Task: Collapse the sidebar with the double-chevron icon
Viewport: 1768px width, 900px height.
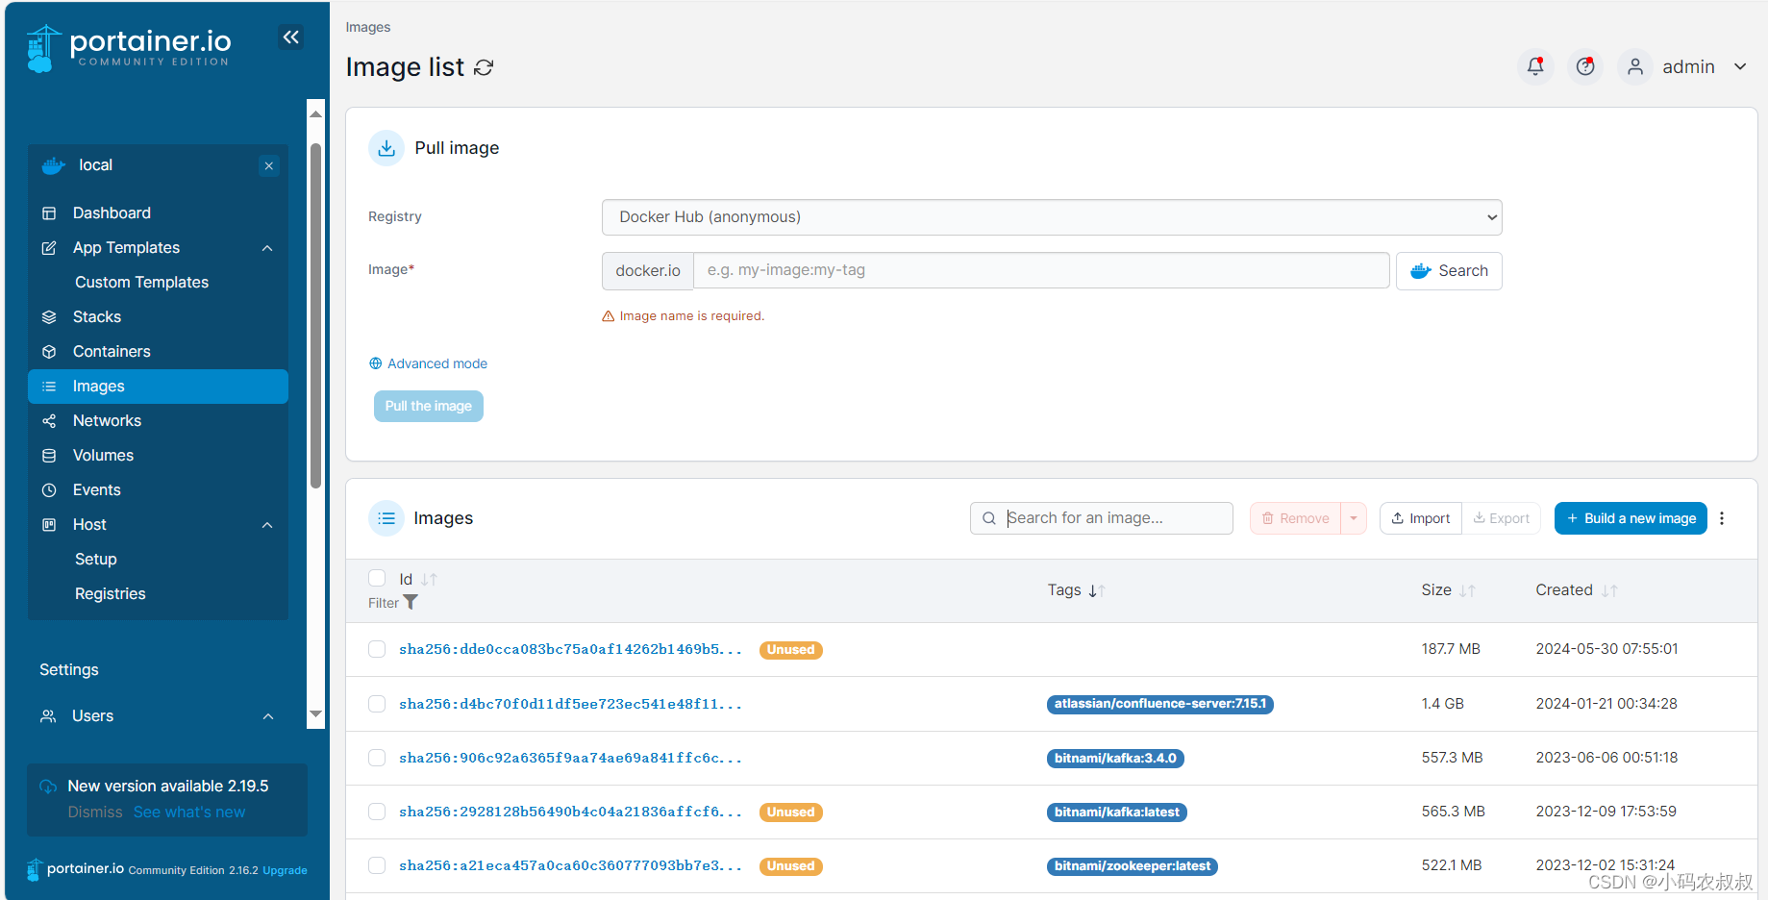Action: [x=290, y=37]
